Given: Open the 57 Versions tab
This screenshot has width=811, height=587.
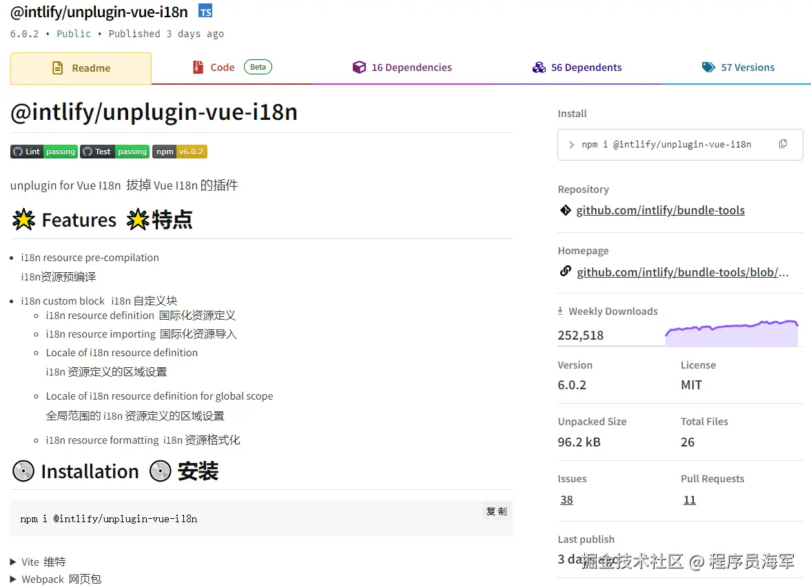Looking at the screenshot, I should 737,68.
